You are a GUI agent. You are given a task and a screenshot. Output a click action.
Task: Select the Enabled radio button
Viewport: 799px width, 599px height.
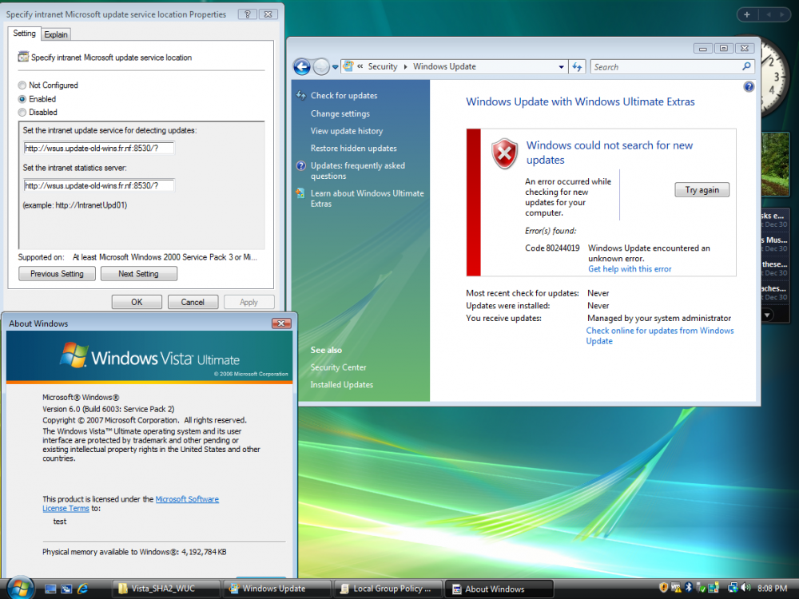click(x=24, y=99)
